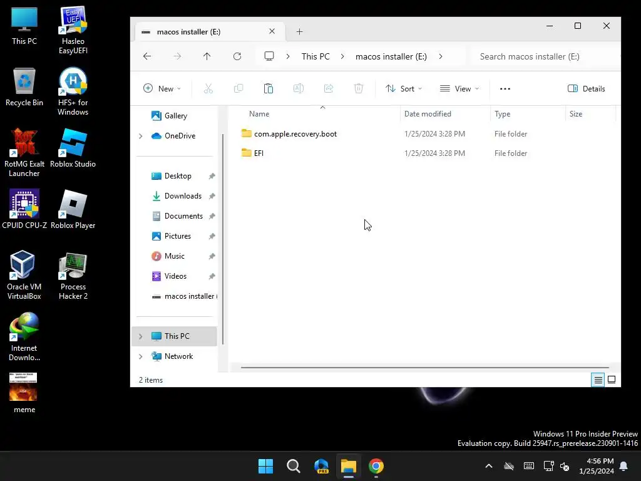
Task: Click the Share icon in toolbar
Action: coord(329,88)
